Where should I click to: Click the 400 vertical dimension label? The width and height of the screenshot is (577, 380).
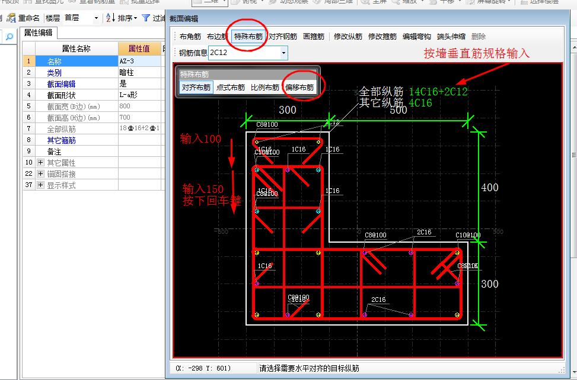point(490,188)
